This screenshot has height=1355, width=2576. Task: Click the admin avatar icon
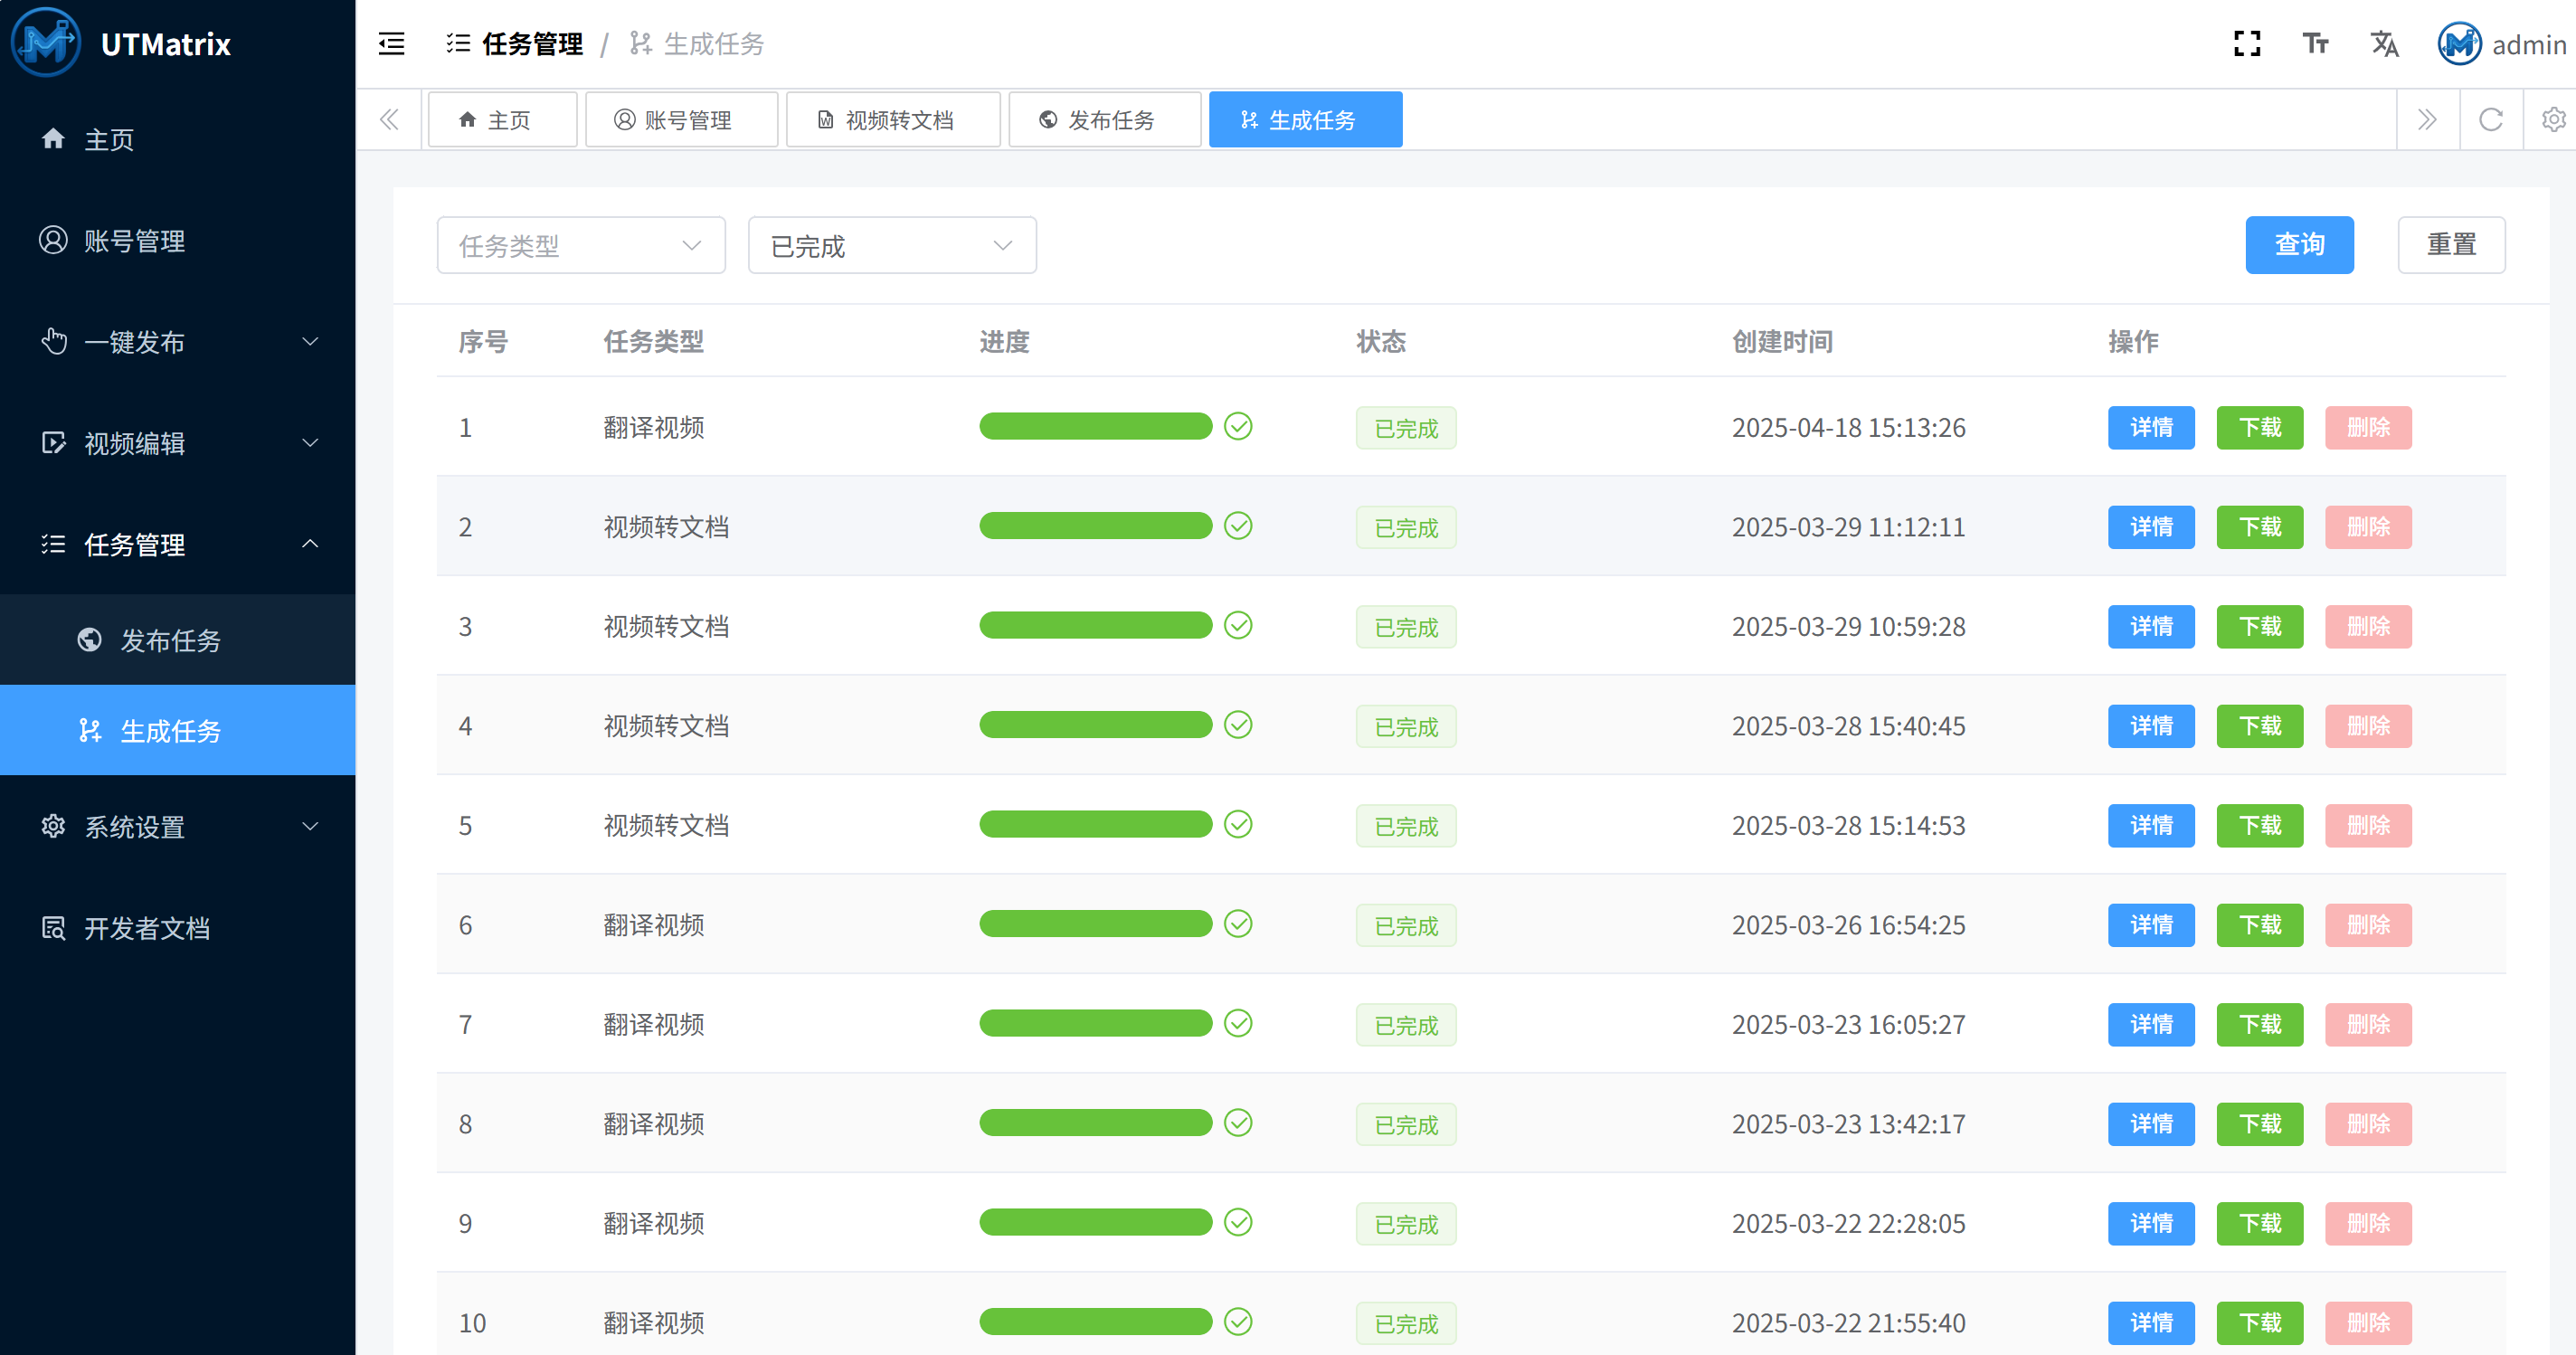[x=2459, y=43]
